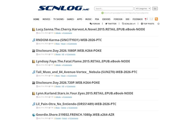Expand the XXX menu

click(x=128, y=19)
